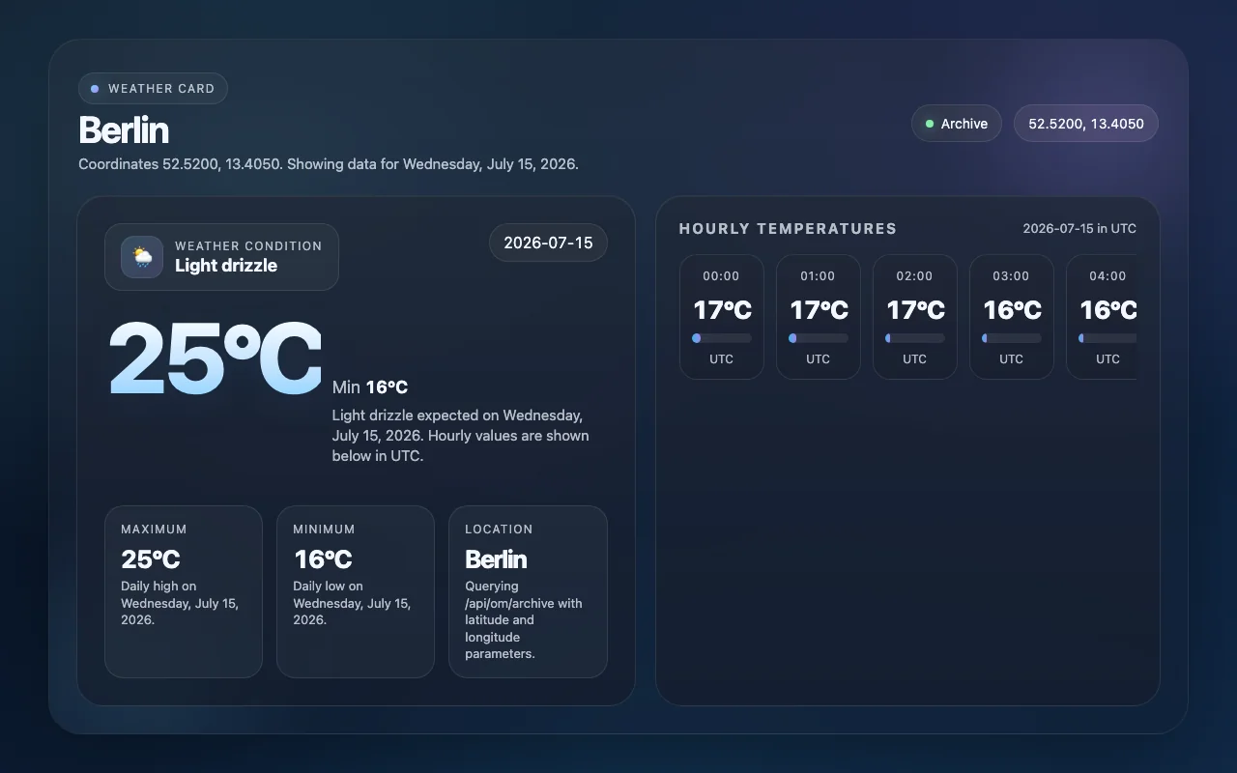Click the WEATHER CONDITION label
Screen dimensions: 1237x773
pos(248,246)
